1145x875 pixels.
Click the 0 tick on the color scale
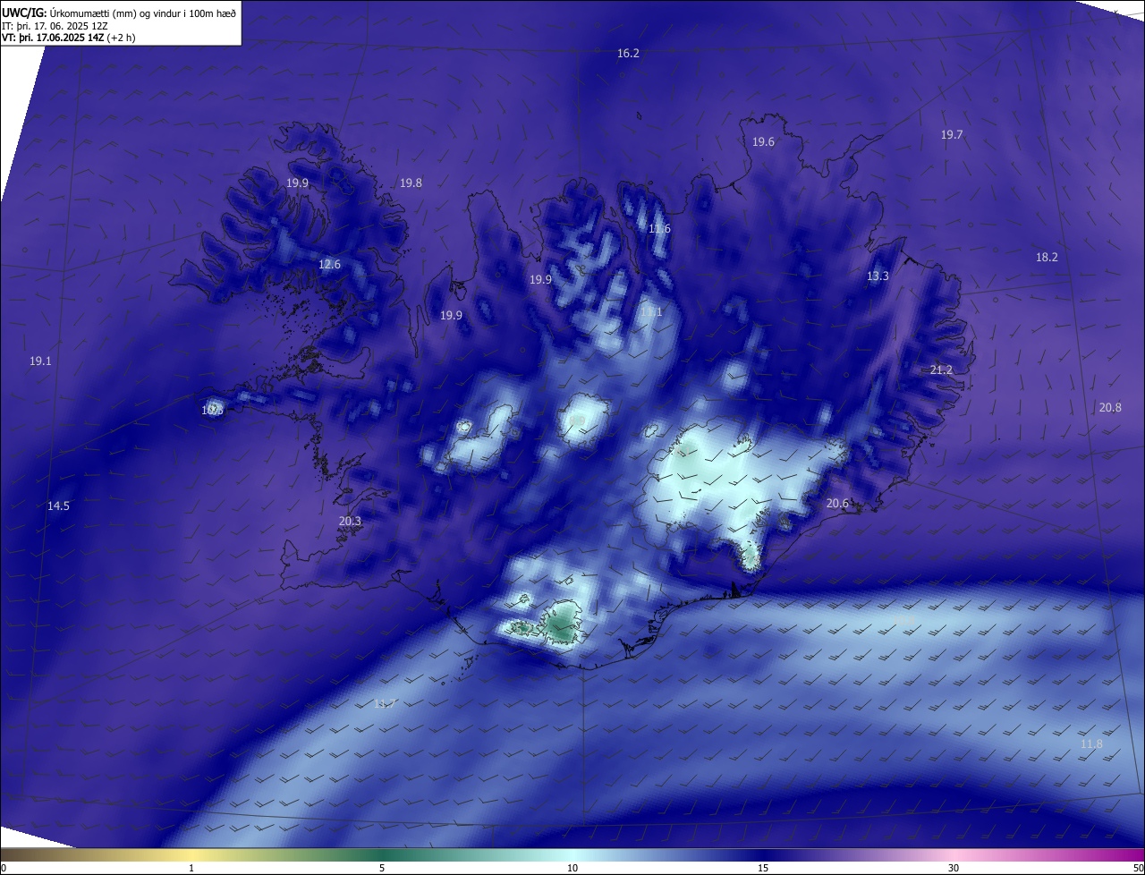(4, 868)
